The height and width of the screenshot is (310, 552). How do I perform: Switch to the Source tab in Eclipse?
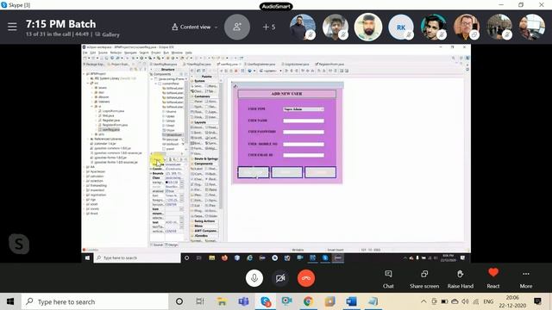click(x=157, y=245)
